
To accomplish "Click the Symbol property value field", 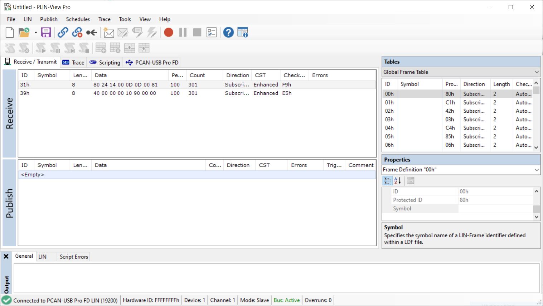I will (495, 209).
